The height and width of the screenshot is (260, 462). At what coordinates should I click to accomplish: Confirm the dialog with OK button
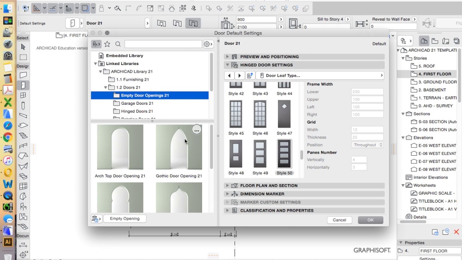tap(370, 220)
